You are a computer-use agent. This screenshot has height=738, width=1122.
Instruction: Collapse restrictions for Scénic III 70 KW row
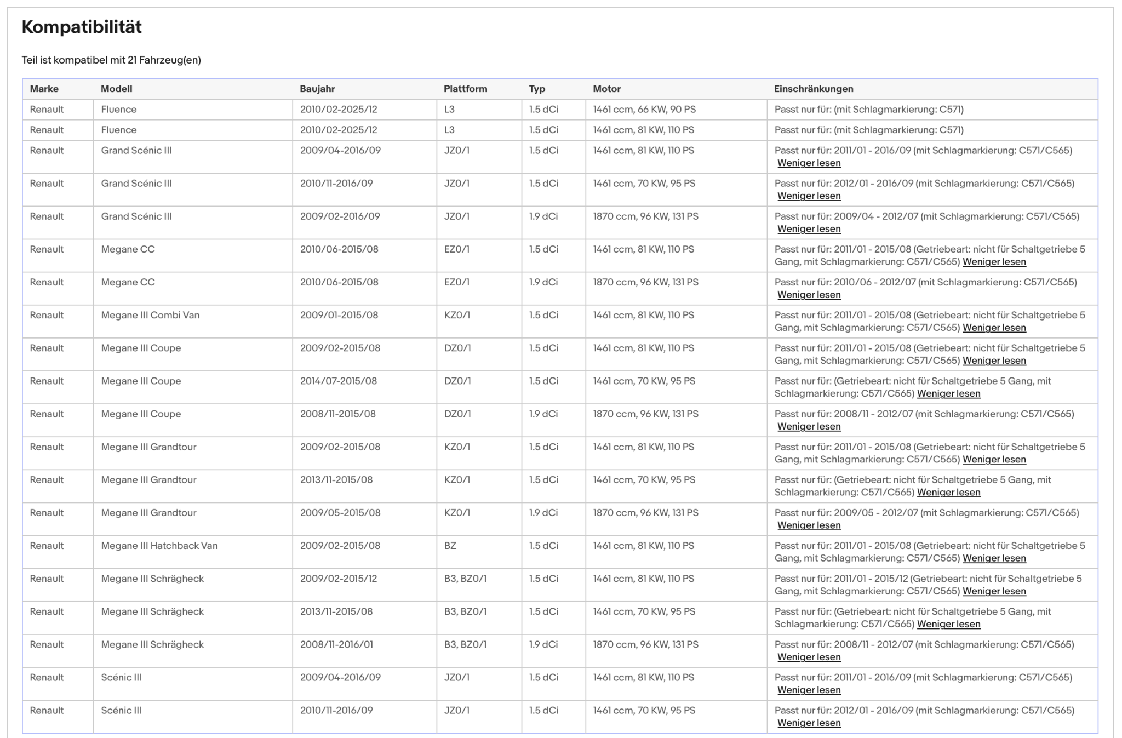coord(809,723)
